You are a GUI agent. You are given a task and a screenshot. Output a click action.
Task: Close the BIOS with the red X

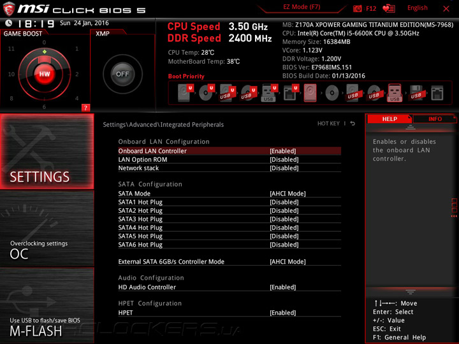tap(446, 9)
